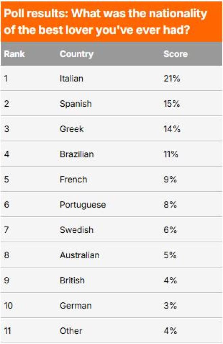Select the Italian row
The height and width of the screenshot is (344, 223).
tap(111, 78)
